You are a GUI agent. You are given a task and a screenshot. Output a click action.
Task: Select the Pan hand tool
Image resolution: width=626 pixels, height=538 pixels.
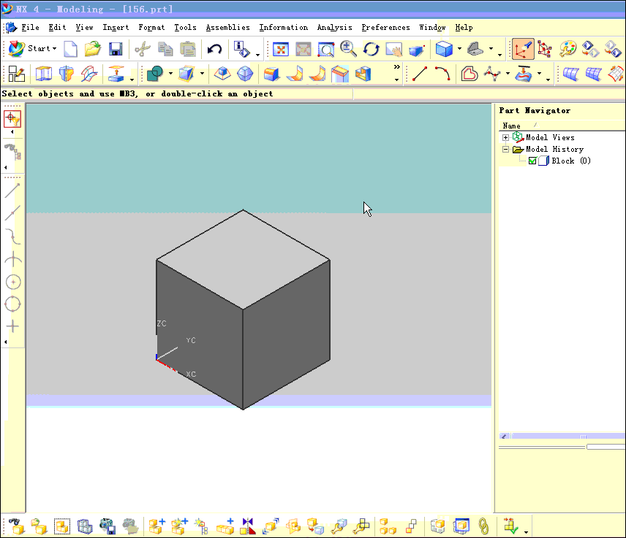point(394,50)
